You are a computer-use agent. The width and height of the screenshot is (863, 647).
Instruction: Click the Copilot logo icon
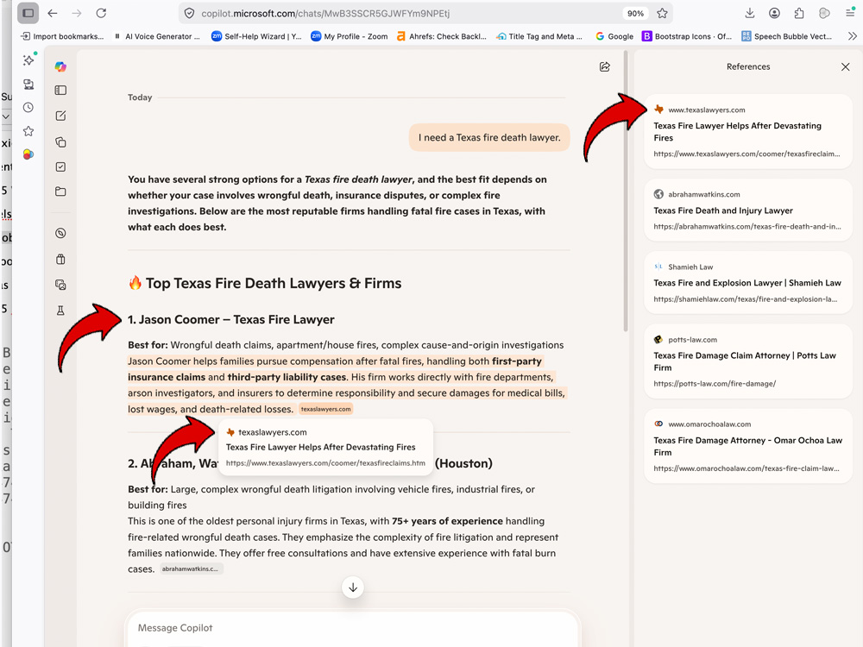point(60,66)
